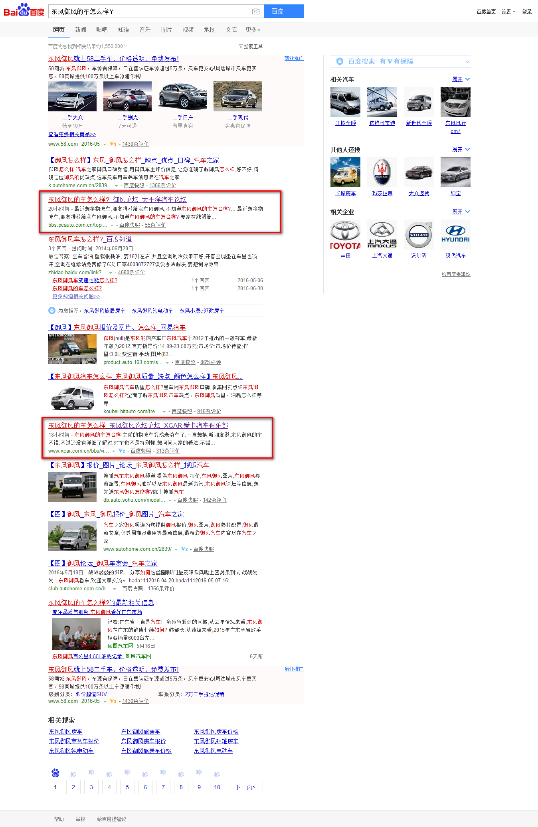Click 更多知道相关问题>> link
Viewport: 538px width, 827px height.
(x=76, y=297)
